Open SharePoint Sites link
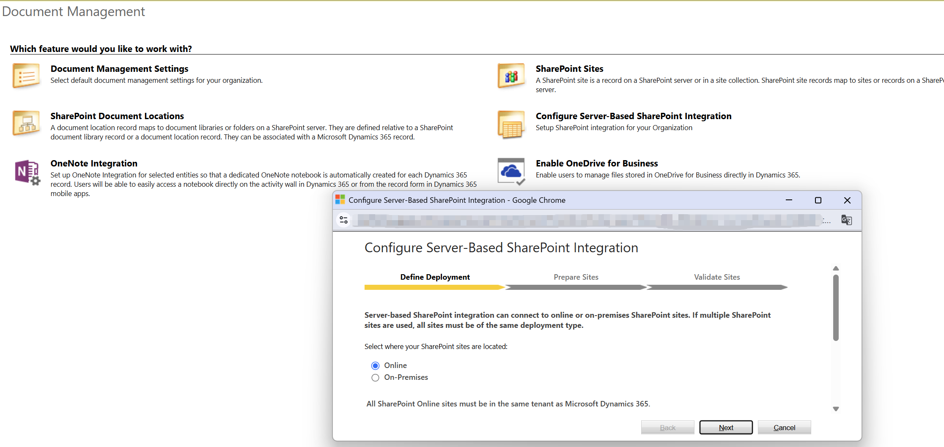Image resolution: width=944 pixels, height=447 pixels. (569, 69)
